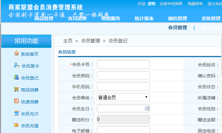Click into the 会员卡号 input field

(123, 64)
